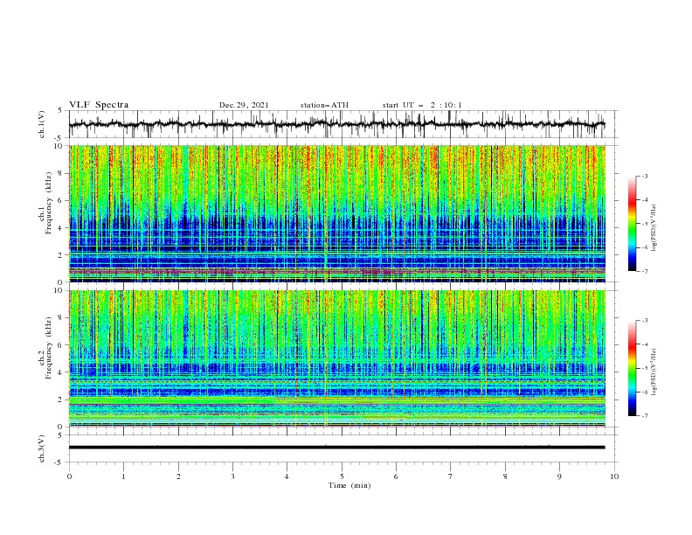Click the ch.2 spectrogram panel

tap(337, 358)
